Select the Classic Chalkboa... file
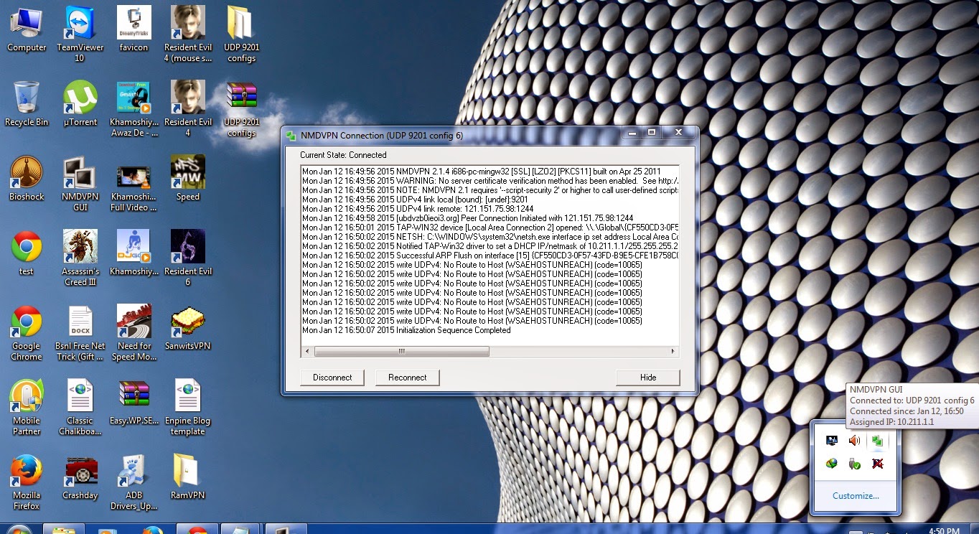This screenshot has width=979, height=534. coord(80,407)
